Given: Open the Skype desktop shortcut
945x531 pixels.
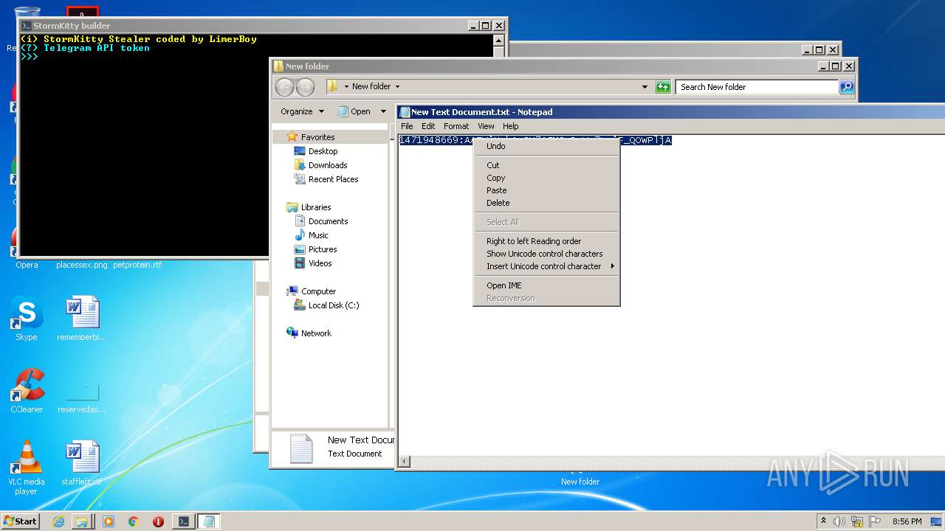Looking at the screenshot, I should [x=27, y=319].
